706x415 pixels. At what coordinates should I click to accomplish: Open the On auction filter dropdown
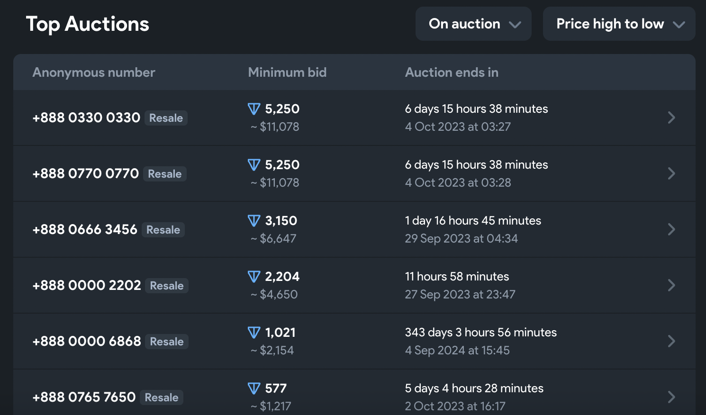click(x=473, y=24)
